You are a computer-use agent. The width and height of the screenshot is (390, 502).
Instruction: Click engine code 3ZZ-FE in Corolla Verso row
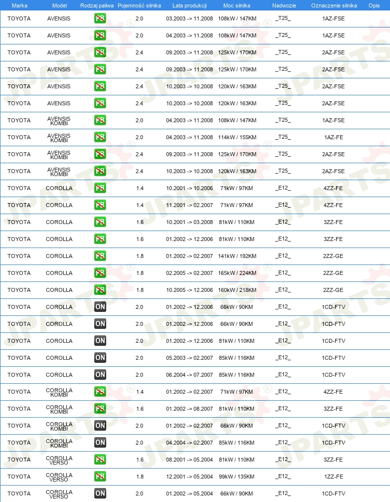click(x=333, y=460)
